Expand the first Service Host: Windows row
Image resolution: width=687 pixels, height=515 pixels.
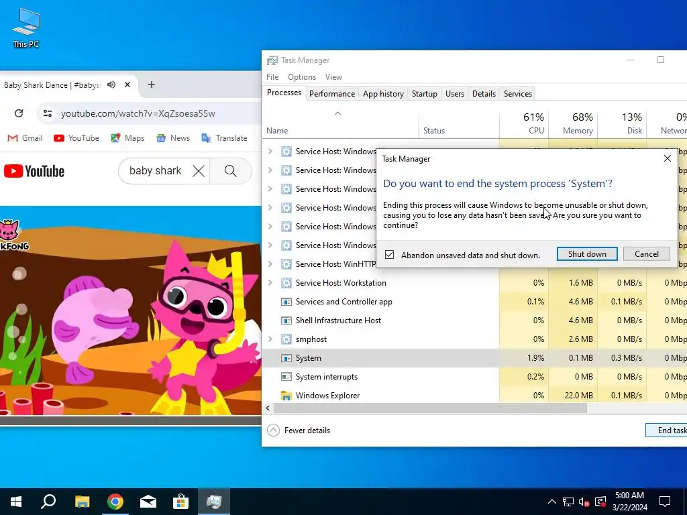[270, 151]
